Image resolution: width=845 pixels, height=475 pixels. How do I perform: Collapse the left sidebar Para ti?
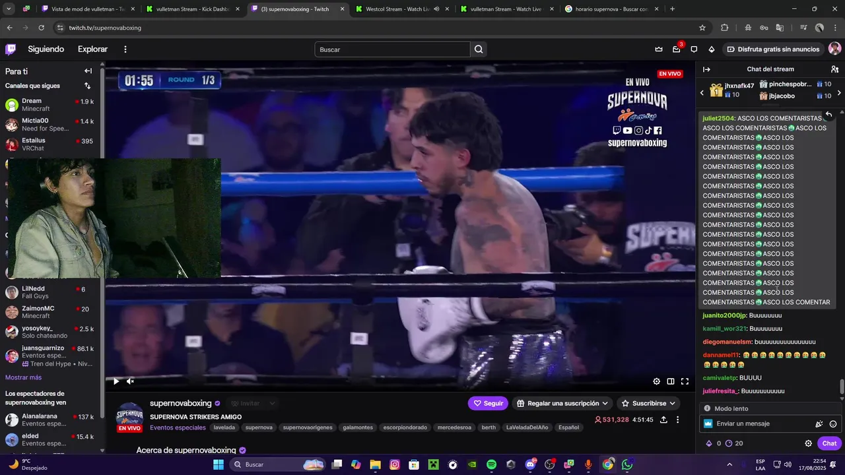[x=88, y=71]
